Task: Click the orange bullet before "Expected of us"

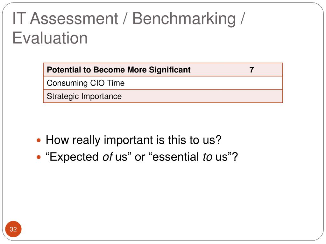Action: coord(39,157)
